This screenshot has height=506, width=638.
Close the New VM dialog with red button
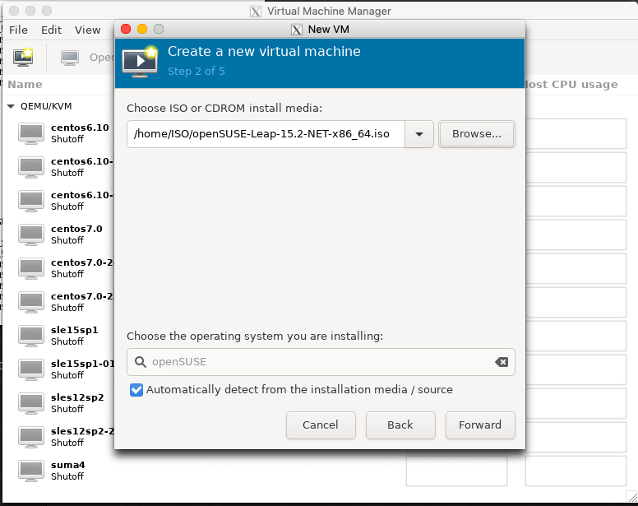(126, 29)
